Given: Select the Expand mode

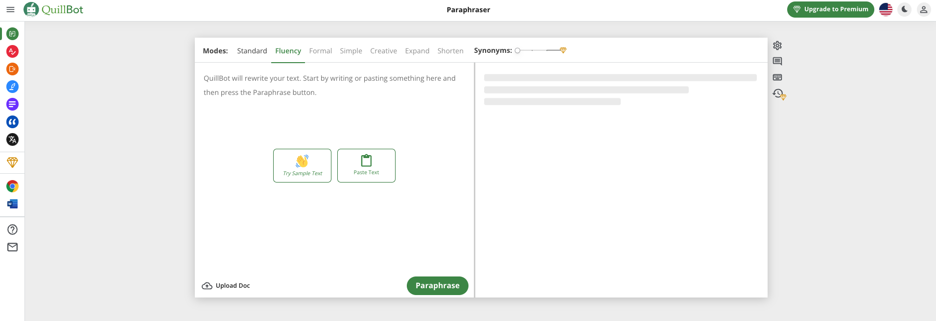Looking at the screenshot, I should [417, 51].
